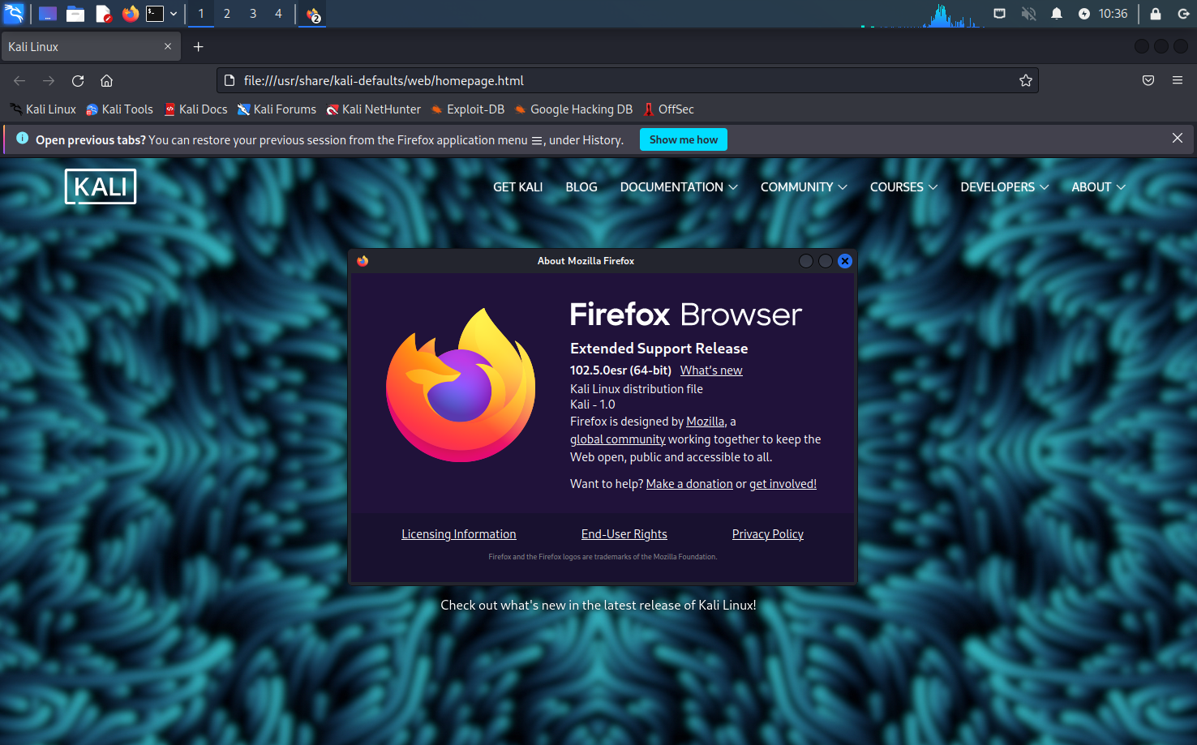Launch Firefox from the top panel icon
Viewport: 1197px width, 745px height.
(x=130, y=14)
